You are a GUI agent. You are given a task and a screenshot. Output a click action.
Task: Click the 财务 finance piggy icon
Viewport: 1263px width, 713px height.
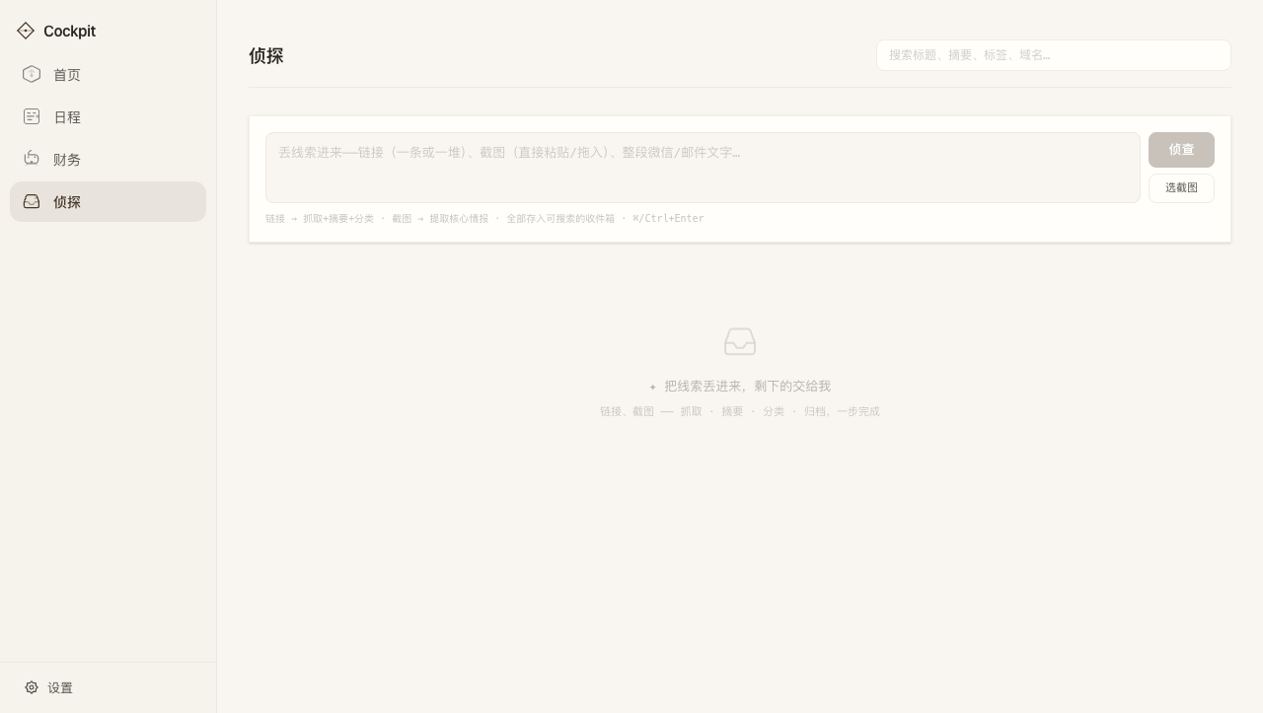[x=32, y=159]
